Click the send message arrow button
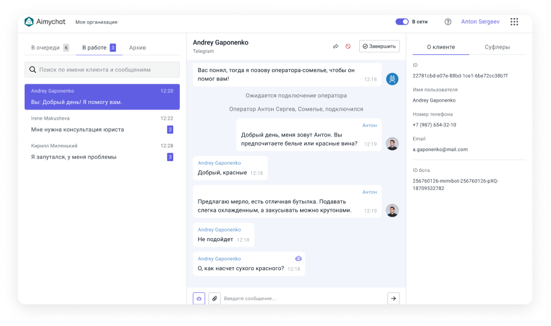 [x=393, y=298]
